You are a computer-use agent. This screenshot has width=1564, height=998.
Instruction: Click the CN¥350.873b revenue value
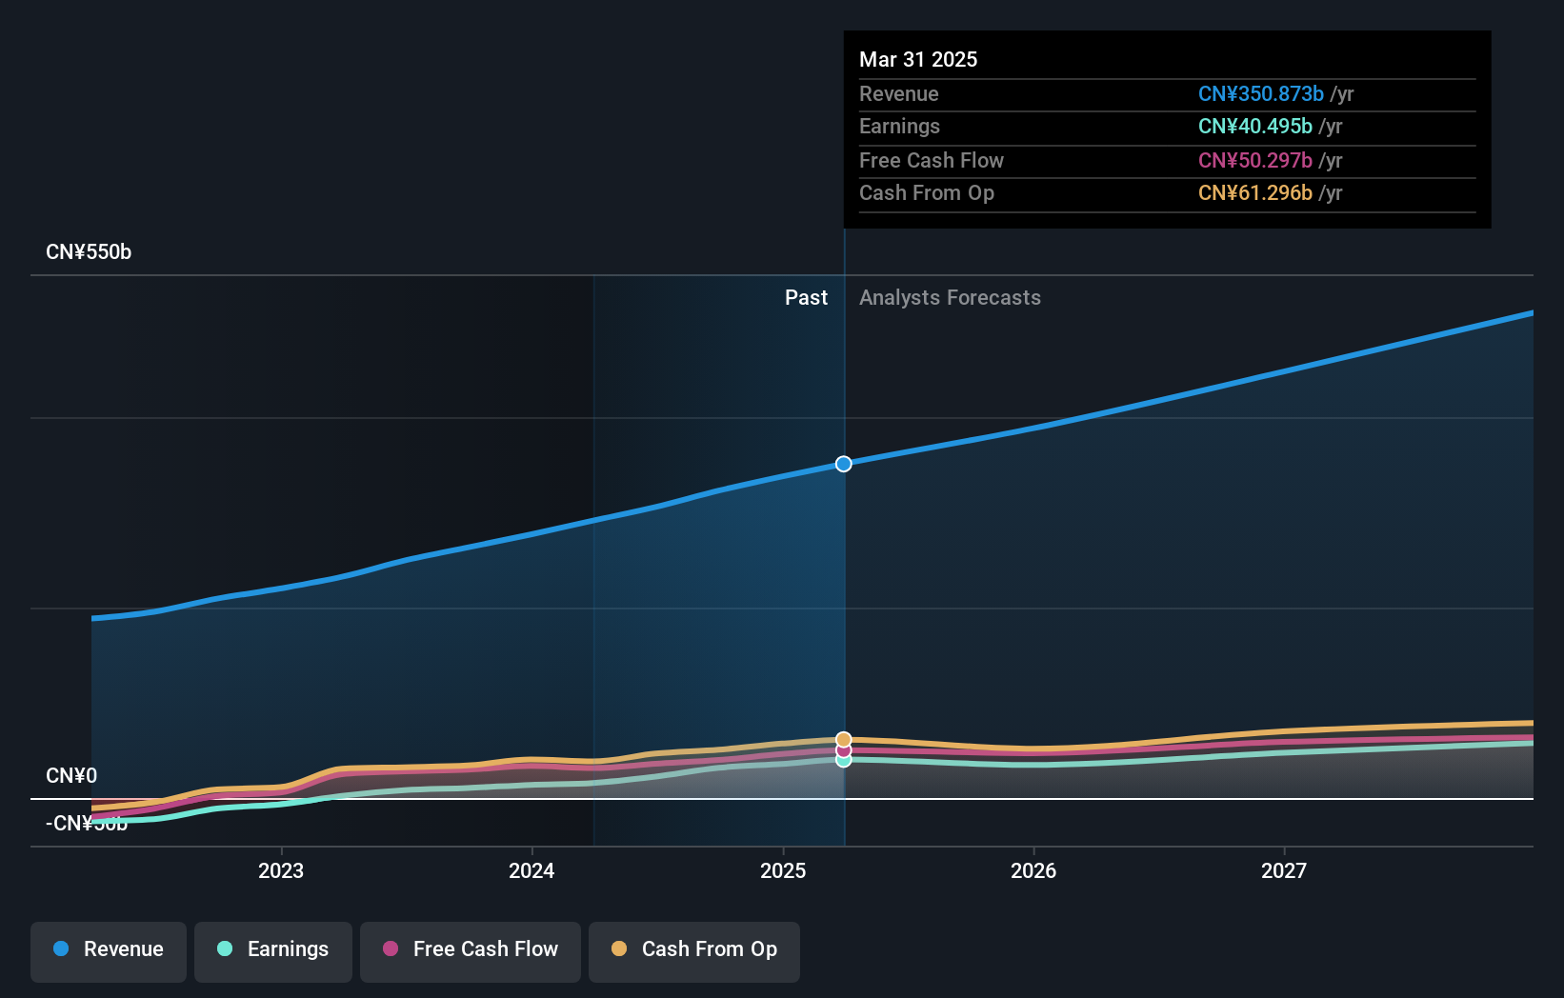[x=1261, y=94]
